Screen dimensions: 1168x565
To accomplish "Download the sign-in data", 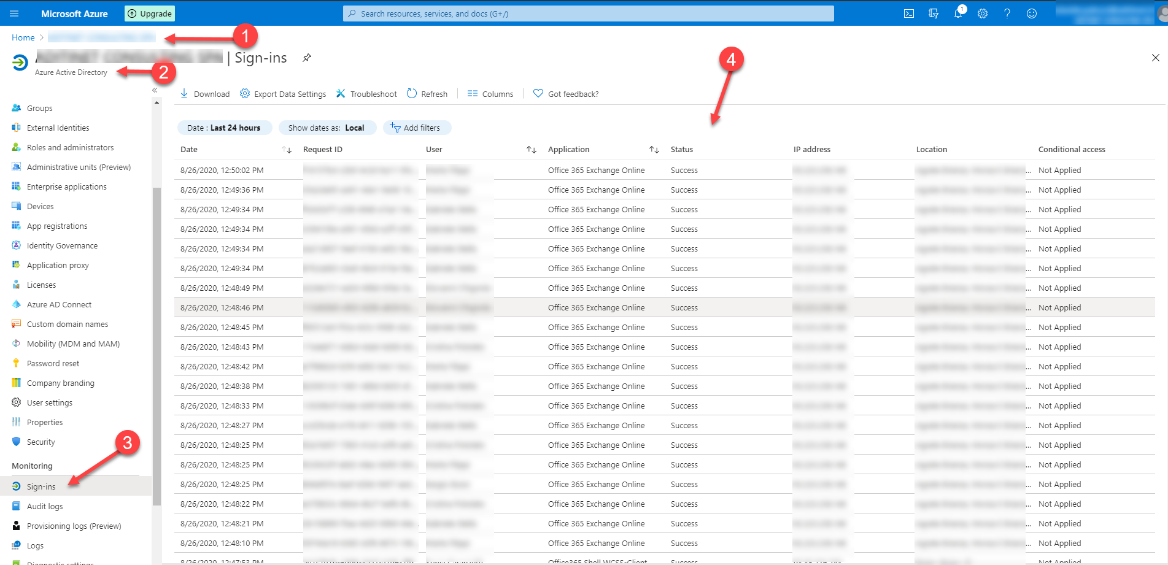I will click(204, 93).
